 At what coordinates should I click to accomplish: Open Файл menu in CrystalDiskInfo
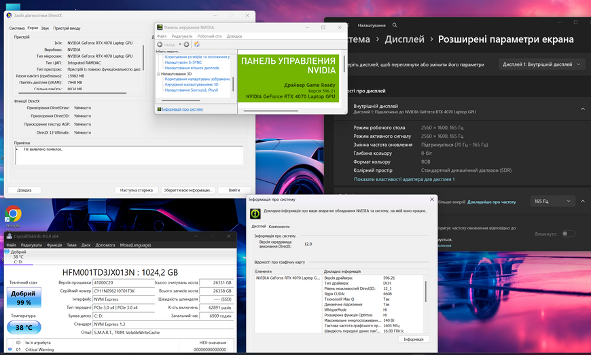[11, 245]
